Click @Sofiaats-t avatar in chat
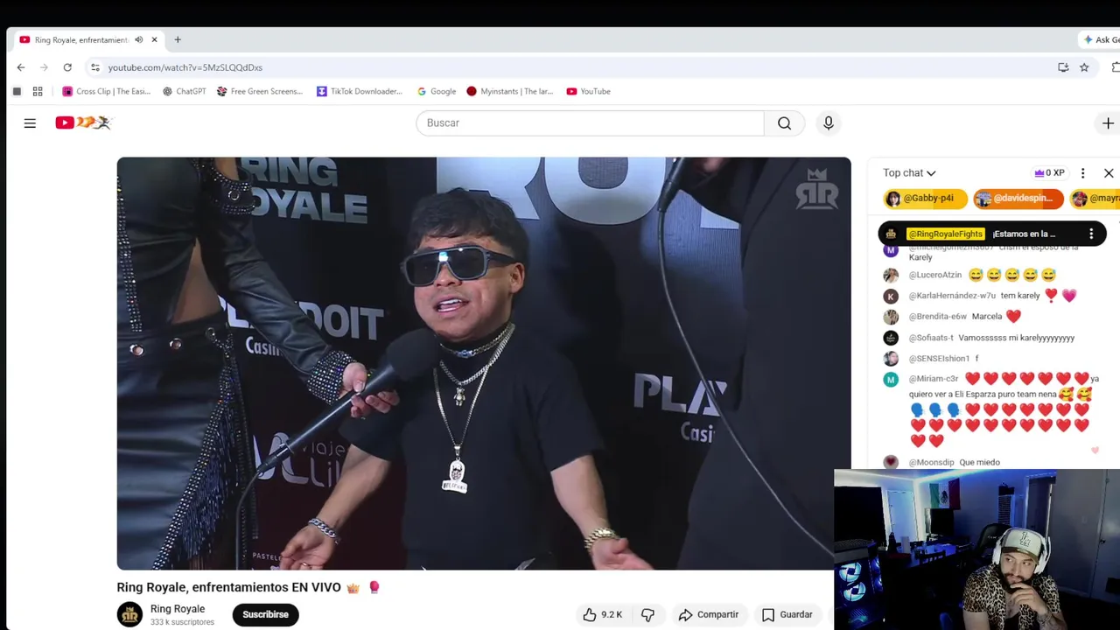Screen dimensions: 1120x630 tap(891, 338)
